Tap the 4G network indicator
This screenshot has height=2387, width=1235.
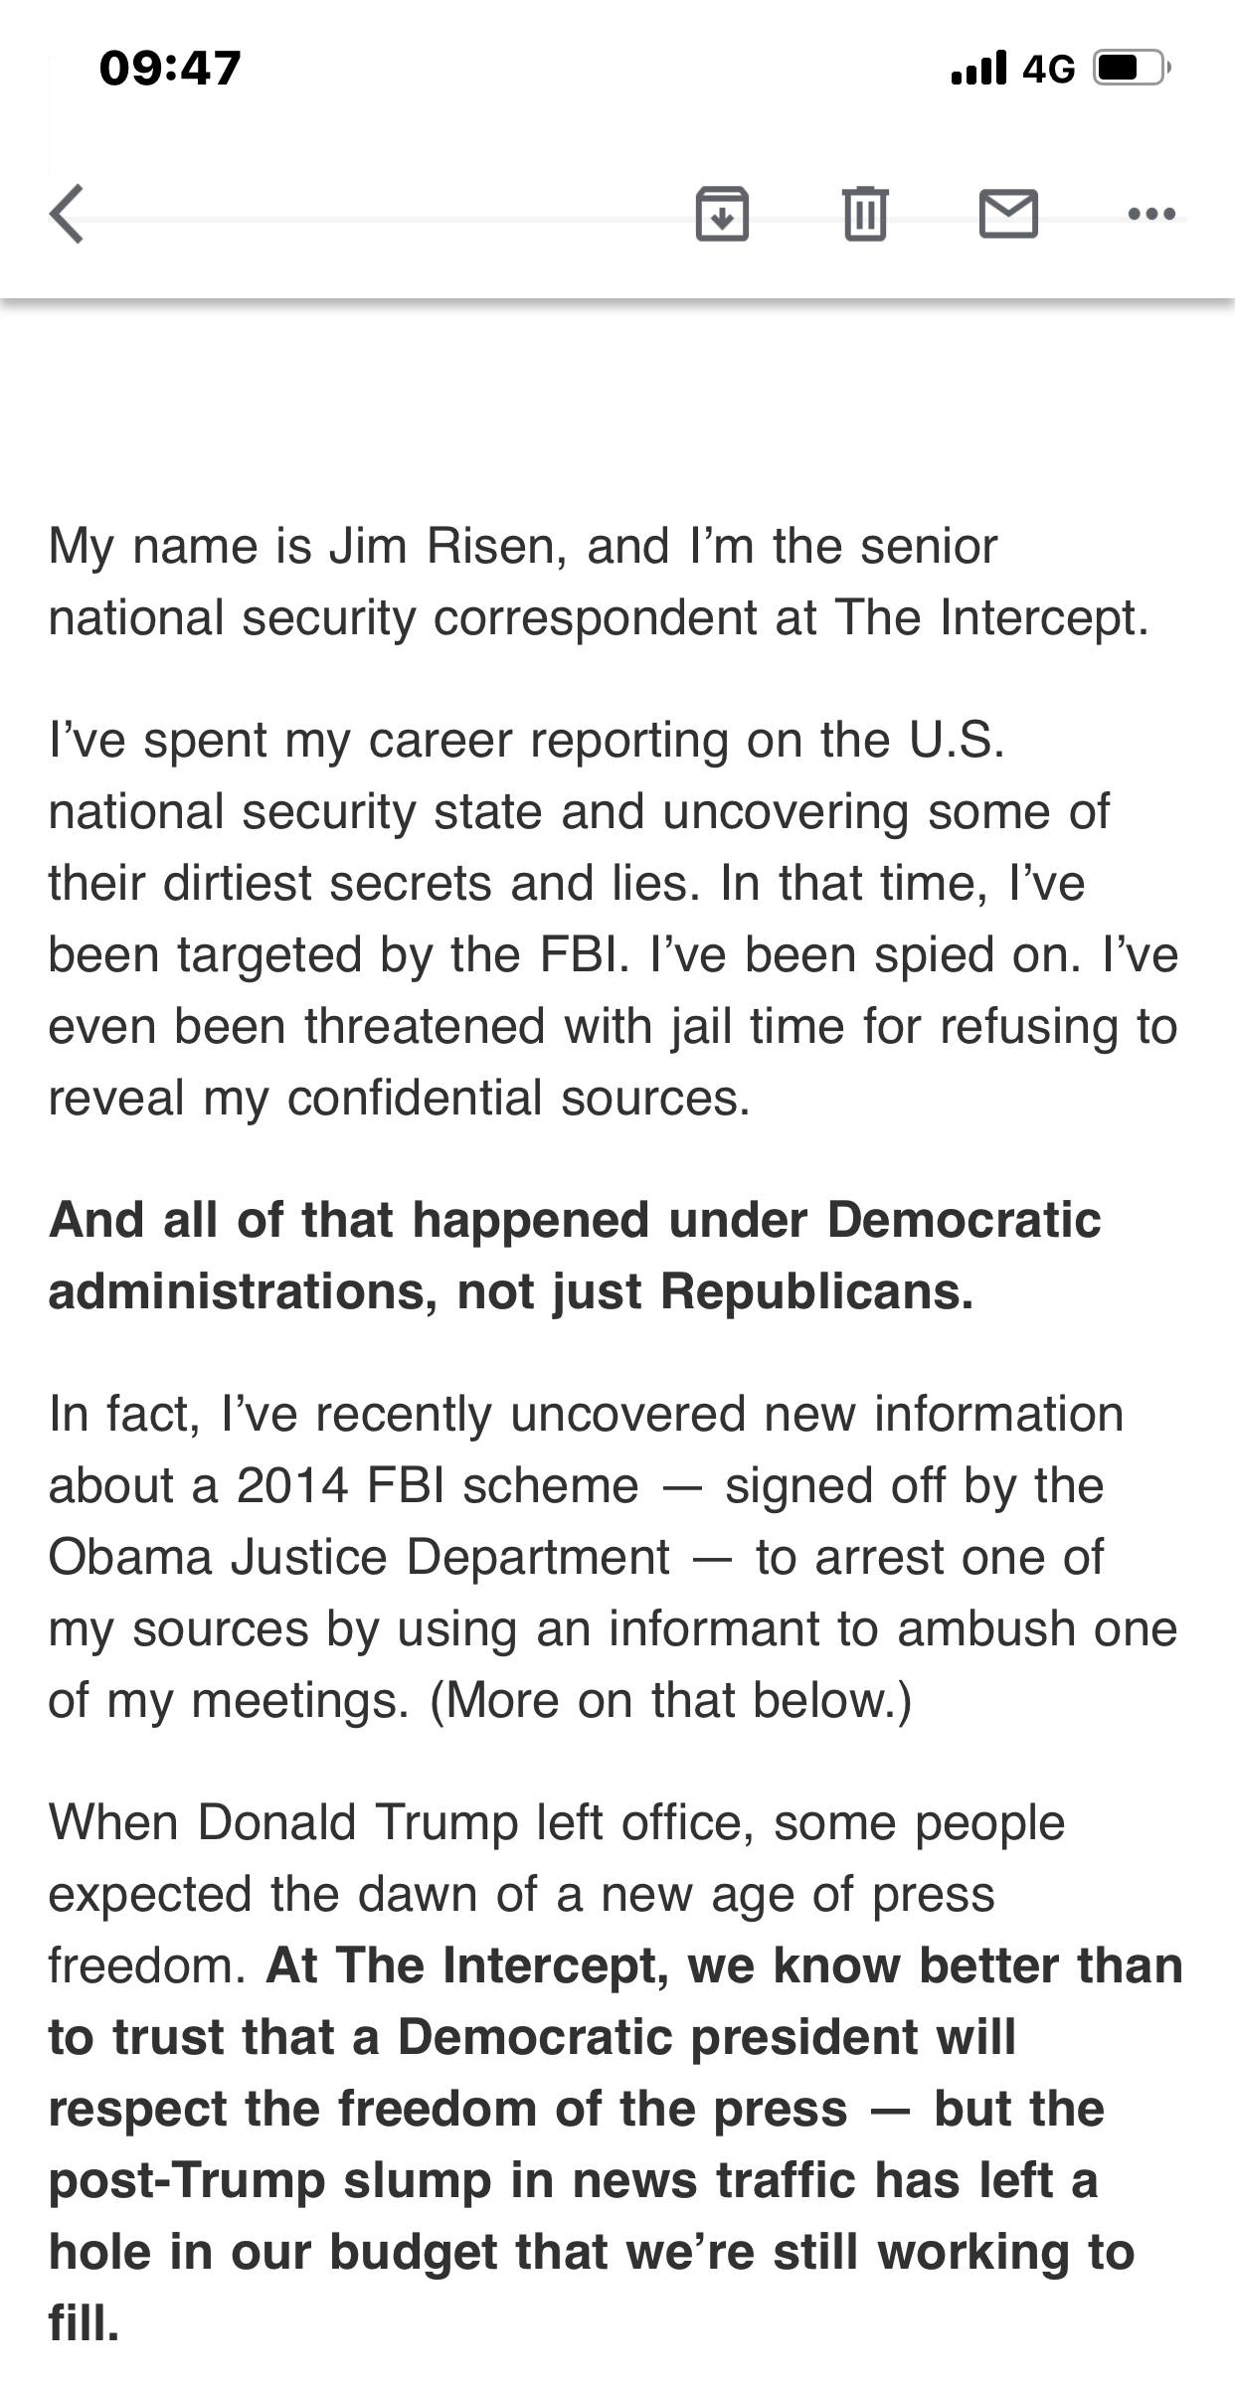1049,69
